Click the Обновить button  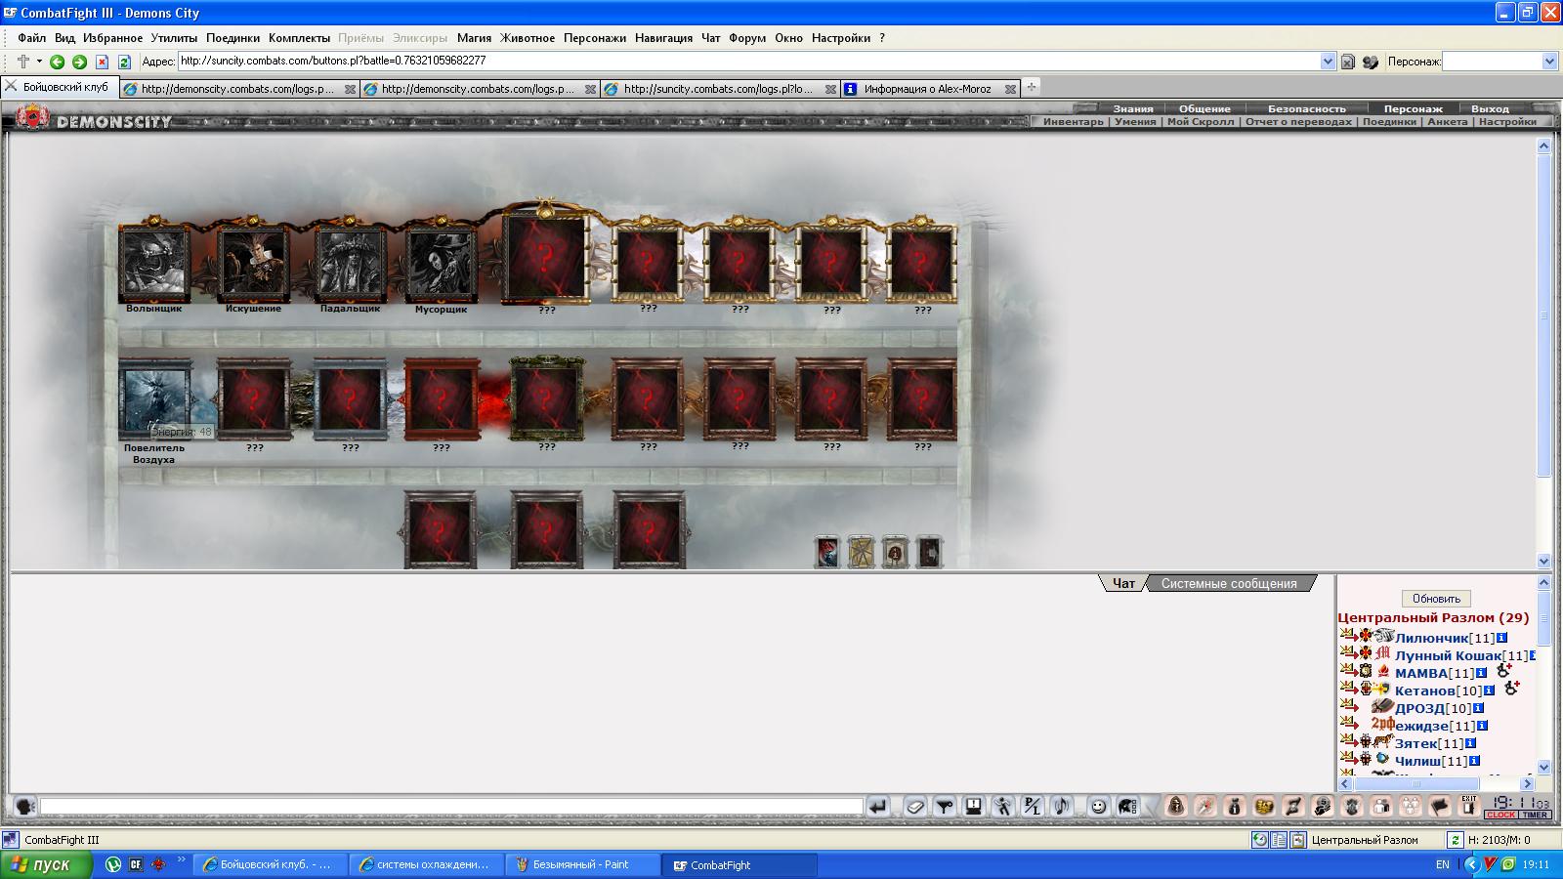[x=1436, y=599]
